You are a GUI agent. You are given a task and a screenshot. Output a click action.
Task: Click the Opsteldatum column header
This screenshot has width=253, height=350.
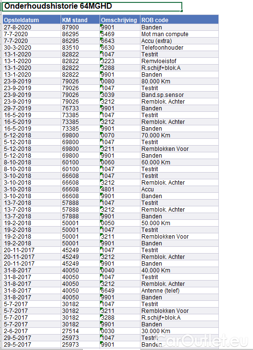pyautogui.click(x=32, y=20)
